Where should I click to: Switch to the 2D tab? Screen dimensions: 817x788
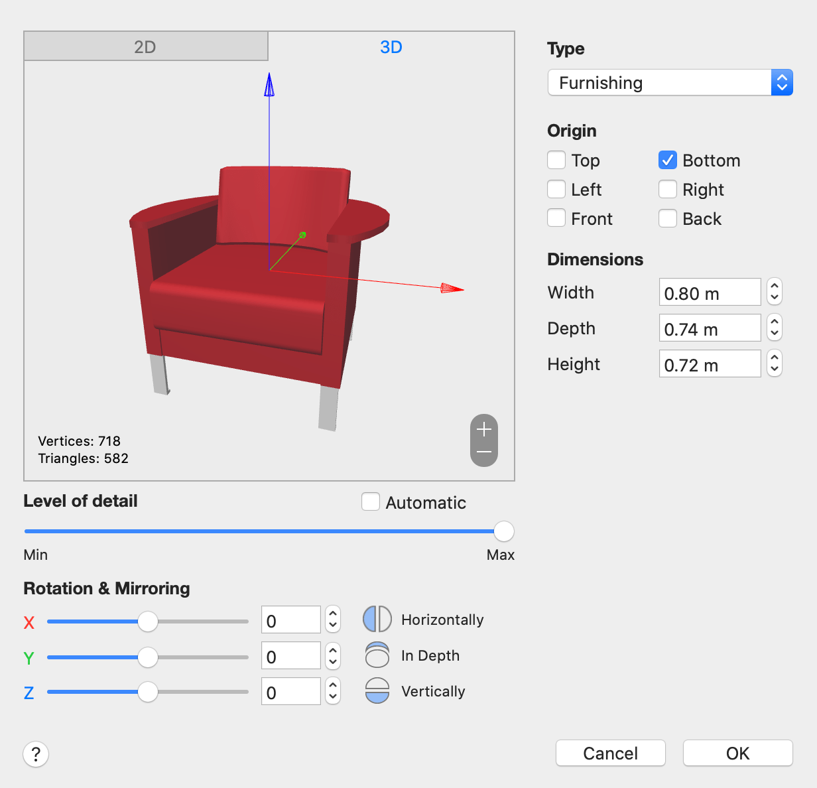(146, 46)
